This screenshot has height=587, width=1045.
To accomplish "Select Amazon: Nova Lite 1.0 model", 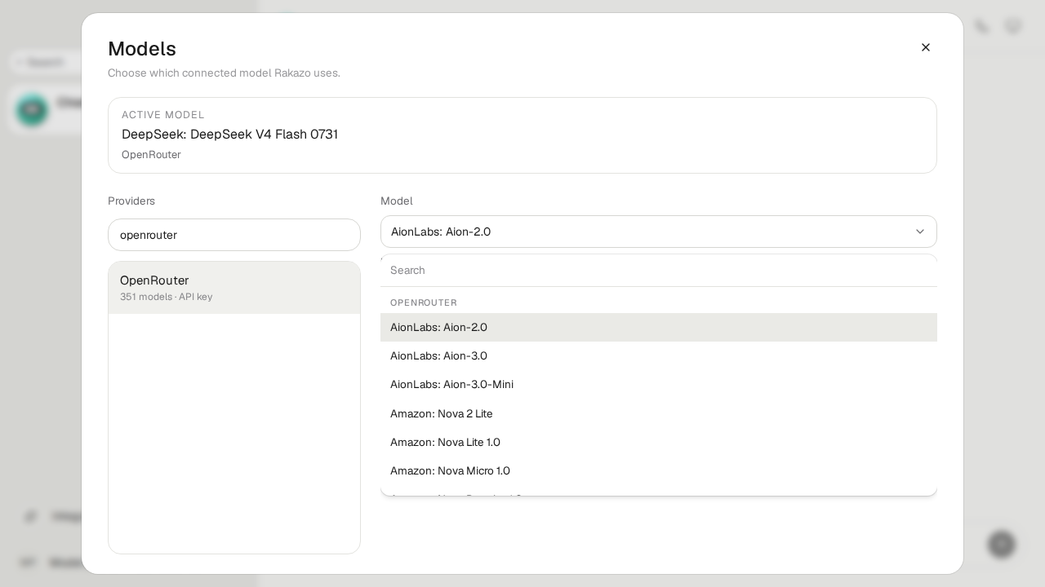I will (659, 442).
